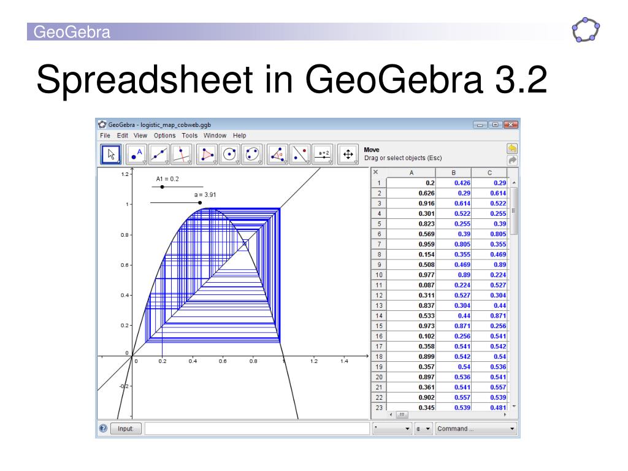Image resolution: width=628 pixels, height=471 pixels.
Task: Select cell A1 containing 0.2
Action: coord(411,183)
